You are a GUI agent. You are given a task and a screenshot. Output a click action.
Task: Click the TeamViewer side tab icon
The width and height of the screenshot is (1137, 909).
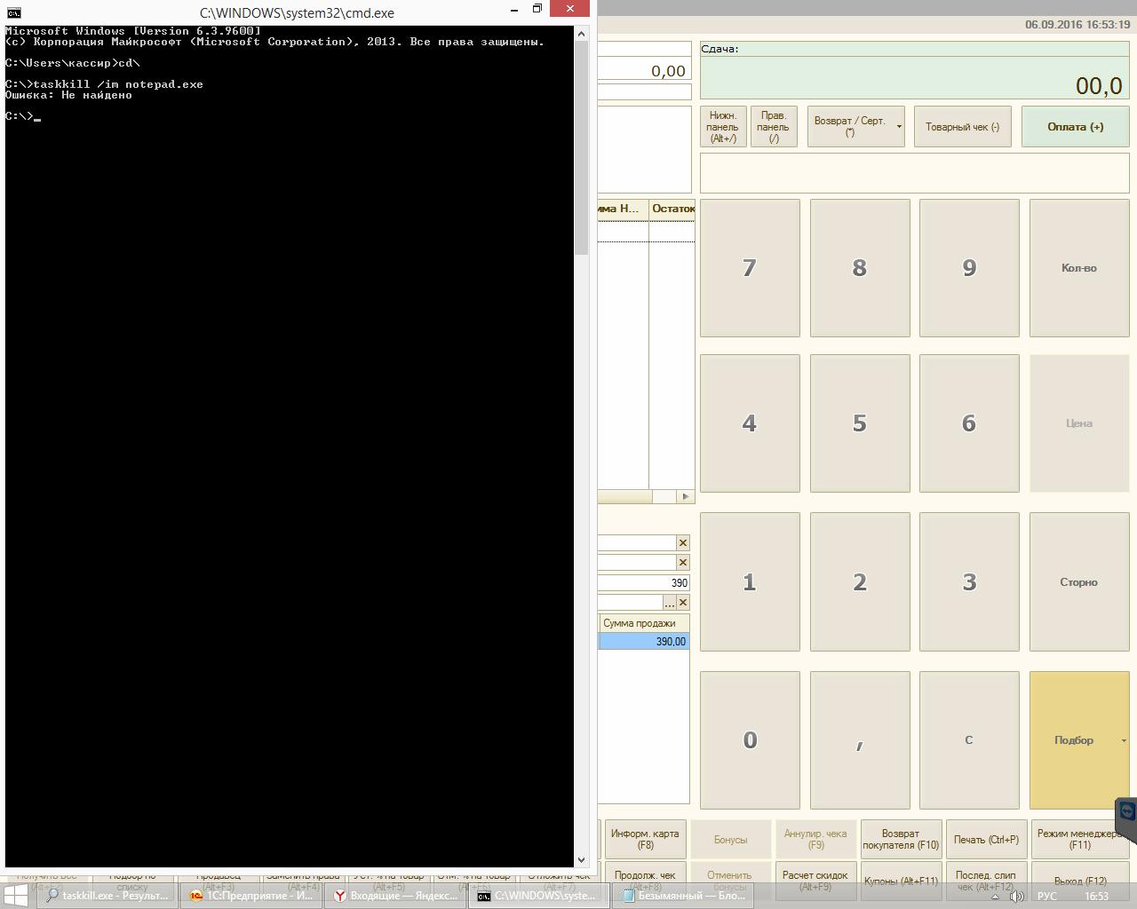coord(1127,812)
